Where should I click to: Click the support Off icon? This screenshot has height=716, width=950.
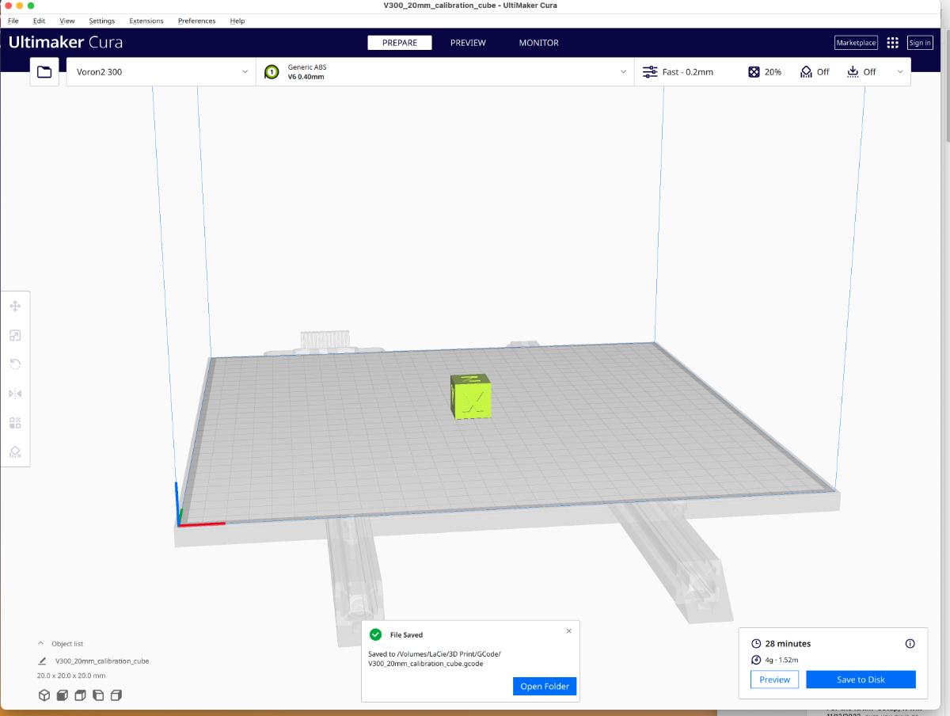pyautogui.click(x=806, y=72)
